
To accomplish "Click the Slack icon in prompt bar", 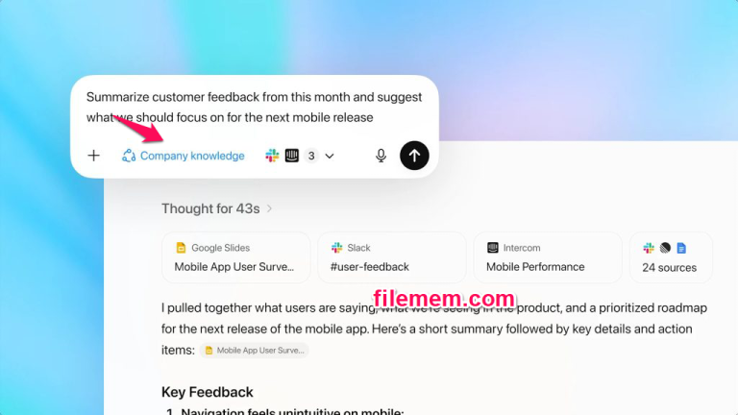I will tap(272, 156).
